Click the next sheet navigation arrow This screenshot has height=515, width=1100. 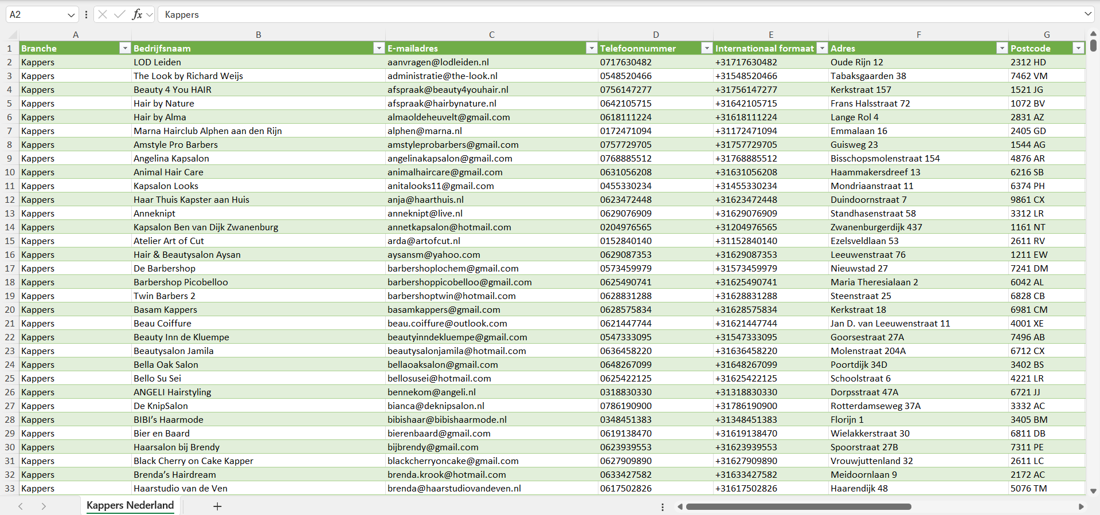tap(44, 506)
